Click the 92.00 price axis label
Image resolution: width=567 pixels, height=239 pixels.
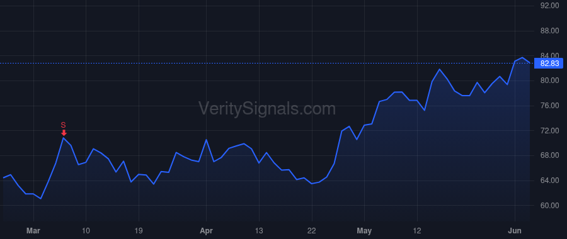click(x=549, y=6)
